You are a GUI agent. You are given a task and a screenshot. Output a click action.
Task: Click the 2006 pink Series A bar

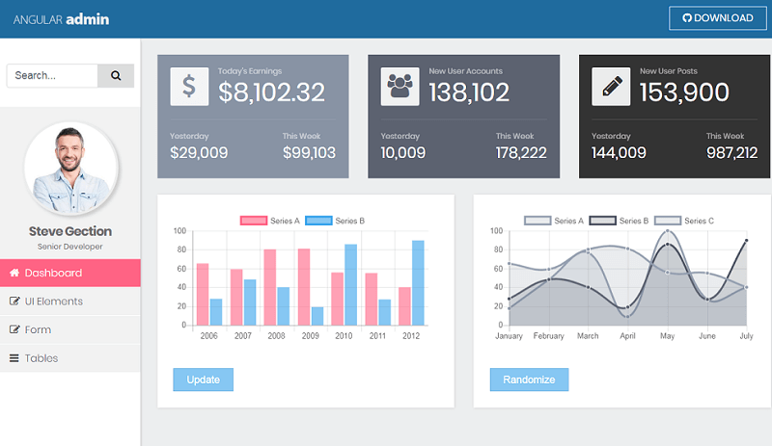coord(203,294)
